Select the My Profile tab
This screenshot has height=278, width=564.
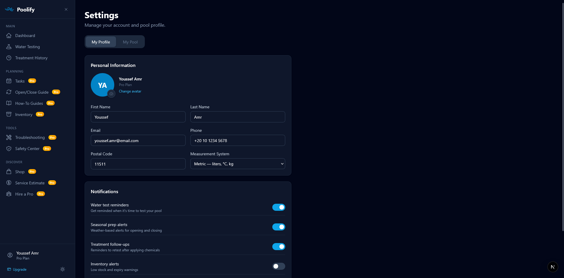pyautogui.click(x=100, y=42)
